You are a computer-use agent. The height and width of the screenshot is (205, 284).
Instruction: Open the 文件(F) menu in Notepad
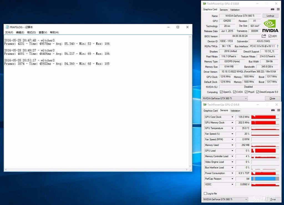pos(9,32)
